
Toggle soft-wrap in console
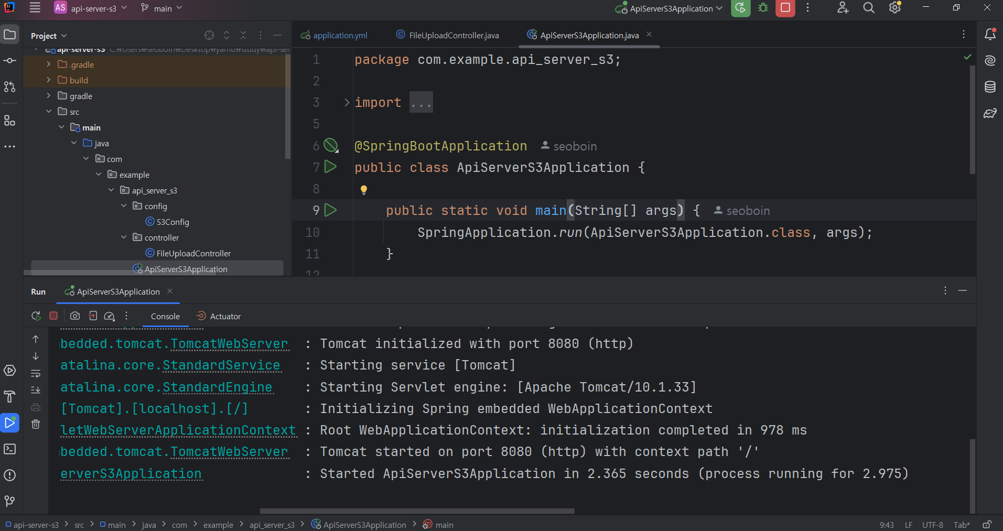(36, 374)
